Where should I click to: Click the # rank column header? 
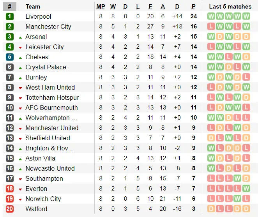(10, 7)
